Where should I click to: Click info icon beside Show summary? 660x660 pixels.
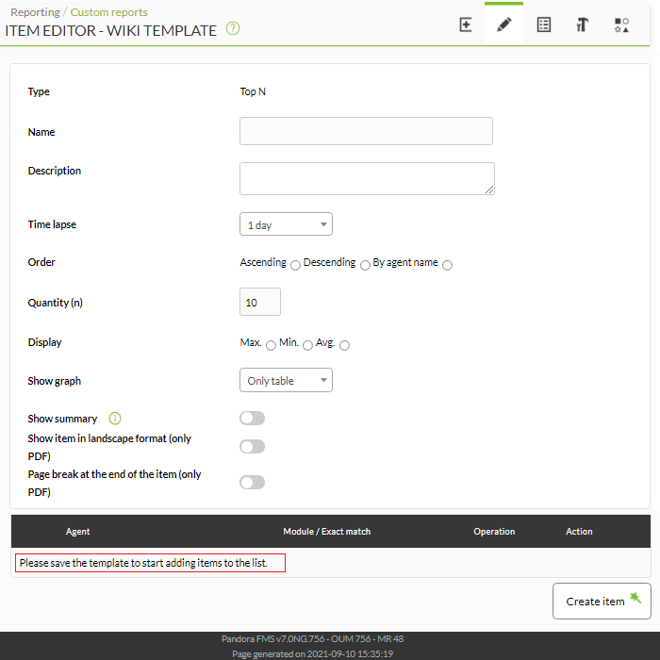click(115, 419)
